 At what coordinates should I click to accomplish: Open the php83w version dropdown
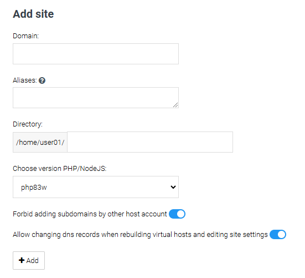(96, 187)
